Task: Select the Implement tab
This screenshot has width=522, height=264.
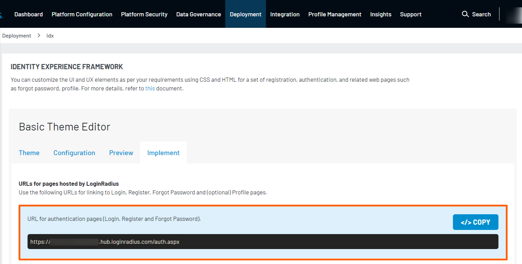Action: (x=163, y=153)
